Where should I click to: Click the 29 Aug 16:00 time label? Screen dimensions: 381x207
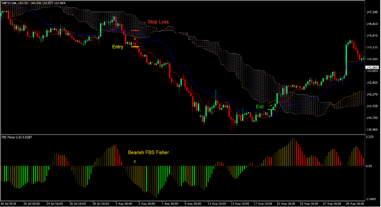click(354, 203)
